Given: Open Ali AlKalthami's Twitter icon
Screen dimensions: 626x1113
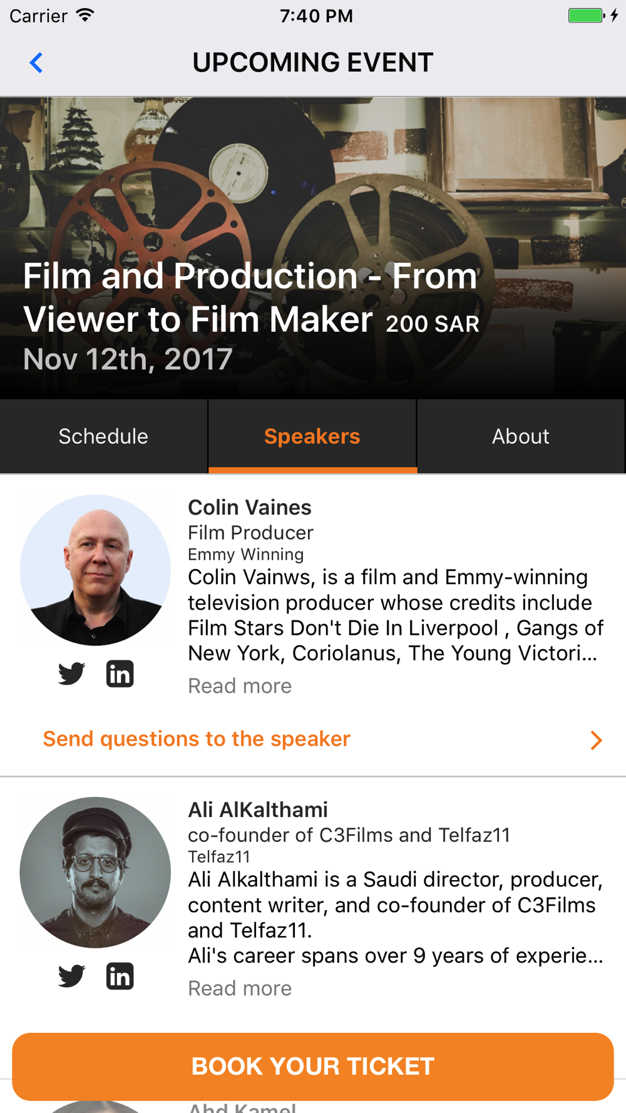Looking at the screenshot, I should click(71, 976).
